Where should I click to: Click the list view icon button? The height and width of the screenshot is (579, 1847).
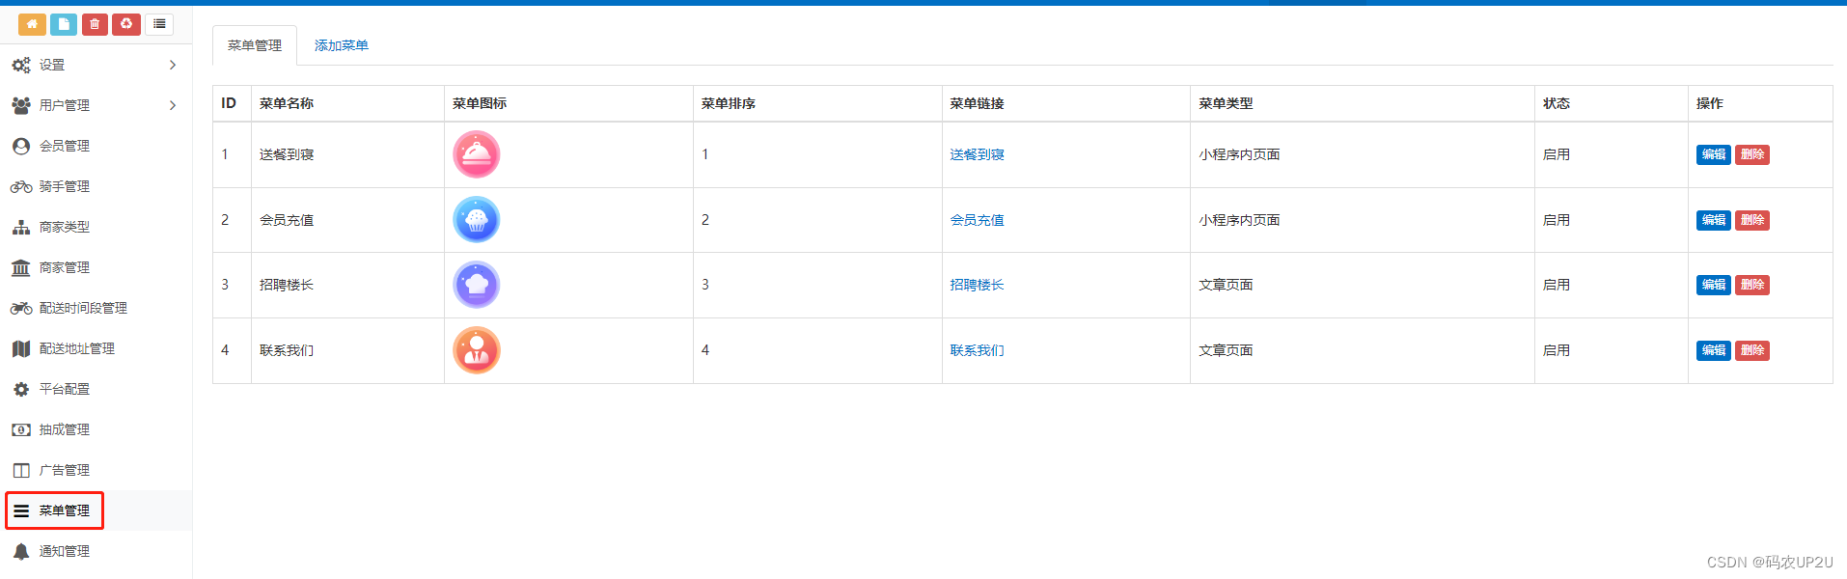tap(159, 24)
